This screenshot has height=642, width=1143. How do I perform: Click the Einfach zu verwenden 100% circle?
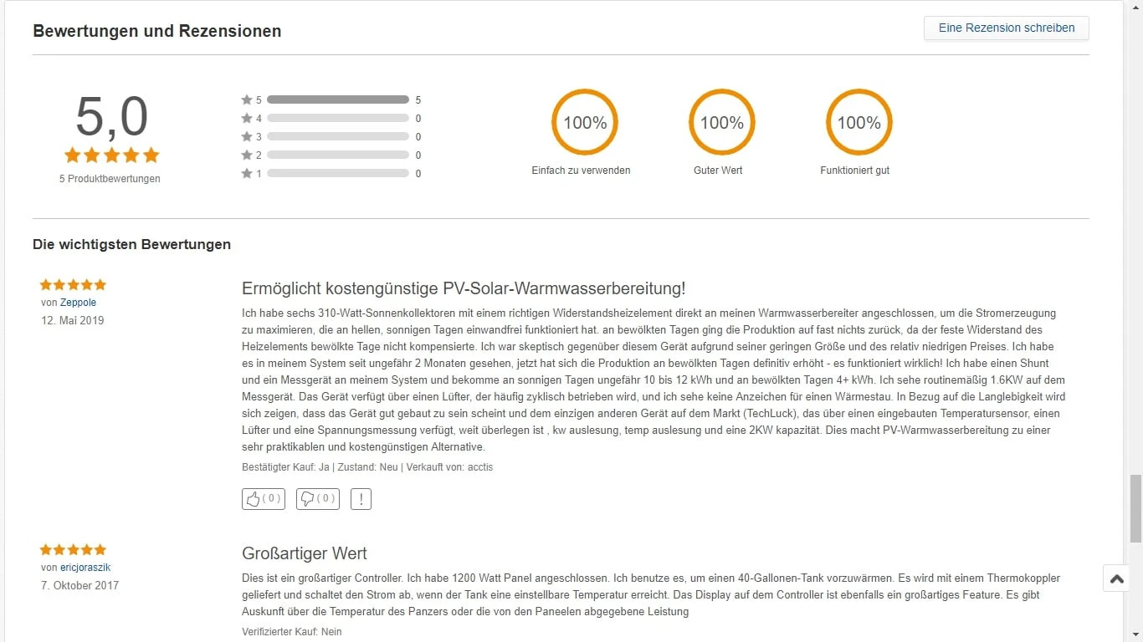[x=584, y=123]
